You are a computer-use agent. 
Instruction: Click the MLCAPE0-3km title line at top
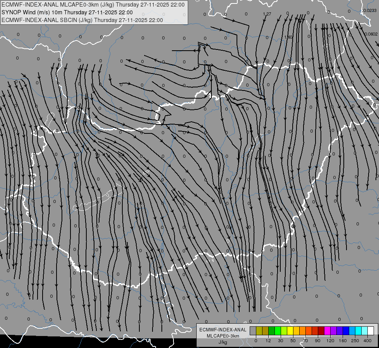click(x=93, y=5)
